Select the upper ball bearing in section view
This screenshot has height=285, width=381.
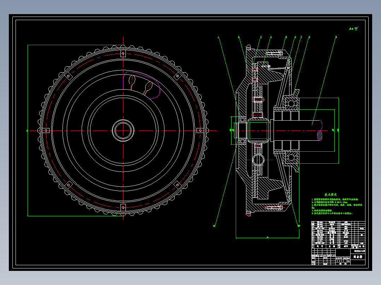coord(291,104)
